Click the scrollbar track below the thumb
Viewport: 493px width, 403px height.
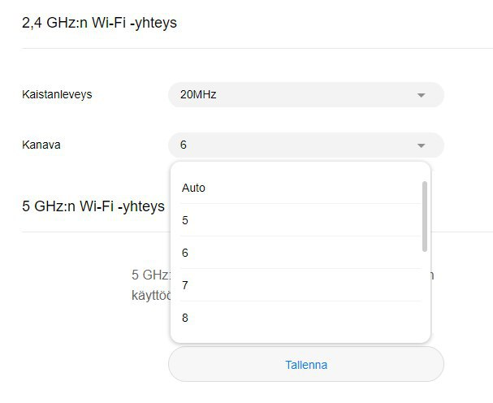(x=425, y=292)
